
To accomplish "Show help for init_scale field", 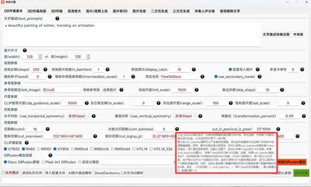I will click(x=196, y=90).
